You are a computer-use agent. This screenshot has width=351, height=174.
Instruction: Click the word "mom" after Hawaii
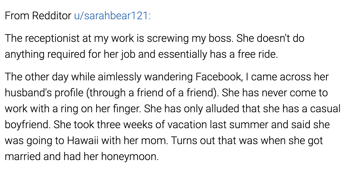(156, 140)
